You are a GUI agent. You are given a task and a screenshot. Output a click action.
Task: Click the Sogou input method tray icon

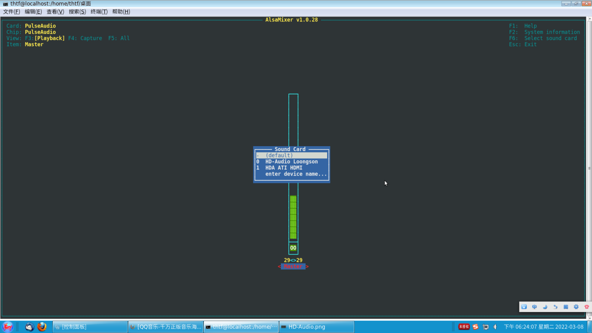pyautogui.click(x=475, y=327)
